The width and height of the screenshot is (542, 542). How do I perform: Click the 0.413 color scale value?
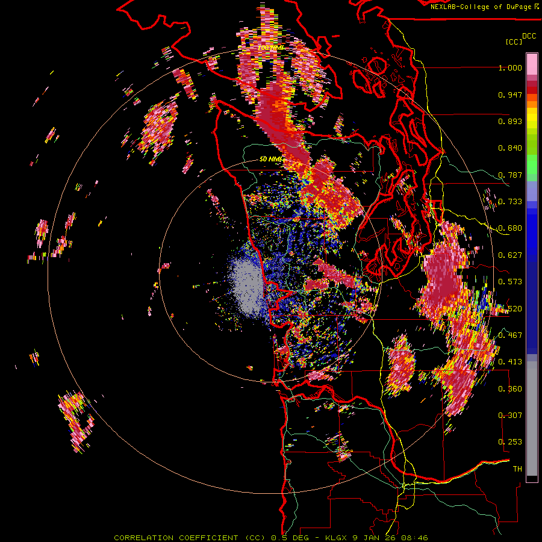coord(510,362)
